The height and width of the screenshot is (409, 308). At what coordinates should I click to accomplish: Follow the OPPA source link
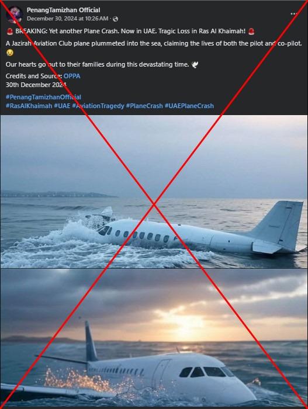coord(72,76)
